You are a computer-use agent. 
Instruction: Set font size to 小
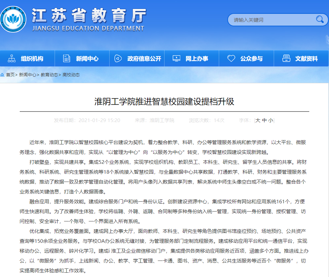click(x=271, y=120)
